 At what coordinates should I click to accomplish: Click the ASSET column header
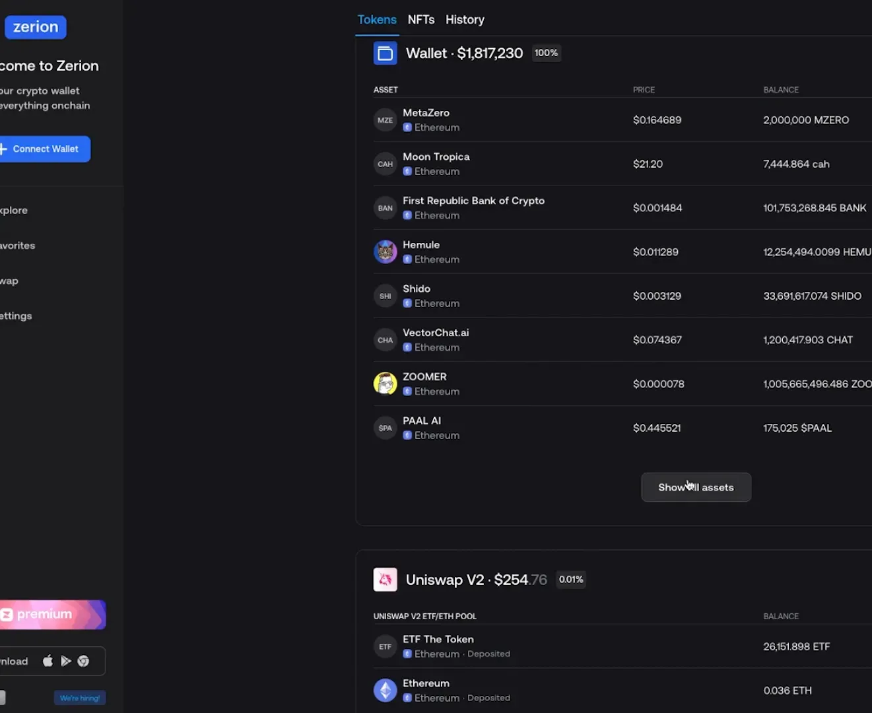coord(386,90)
